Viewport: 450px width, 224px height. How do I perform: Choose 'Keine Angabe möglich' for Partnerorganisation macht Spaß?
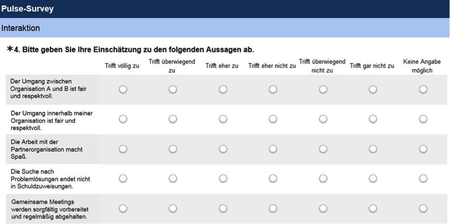coord(423,149)
